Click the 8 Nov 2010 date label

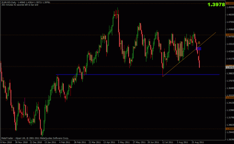[6, 142]
